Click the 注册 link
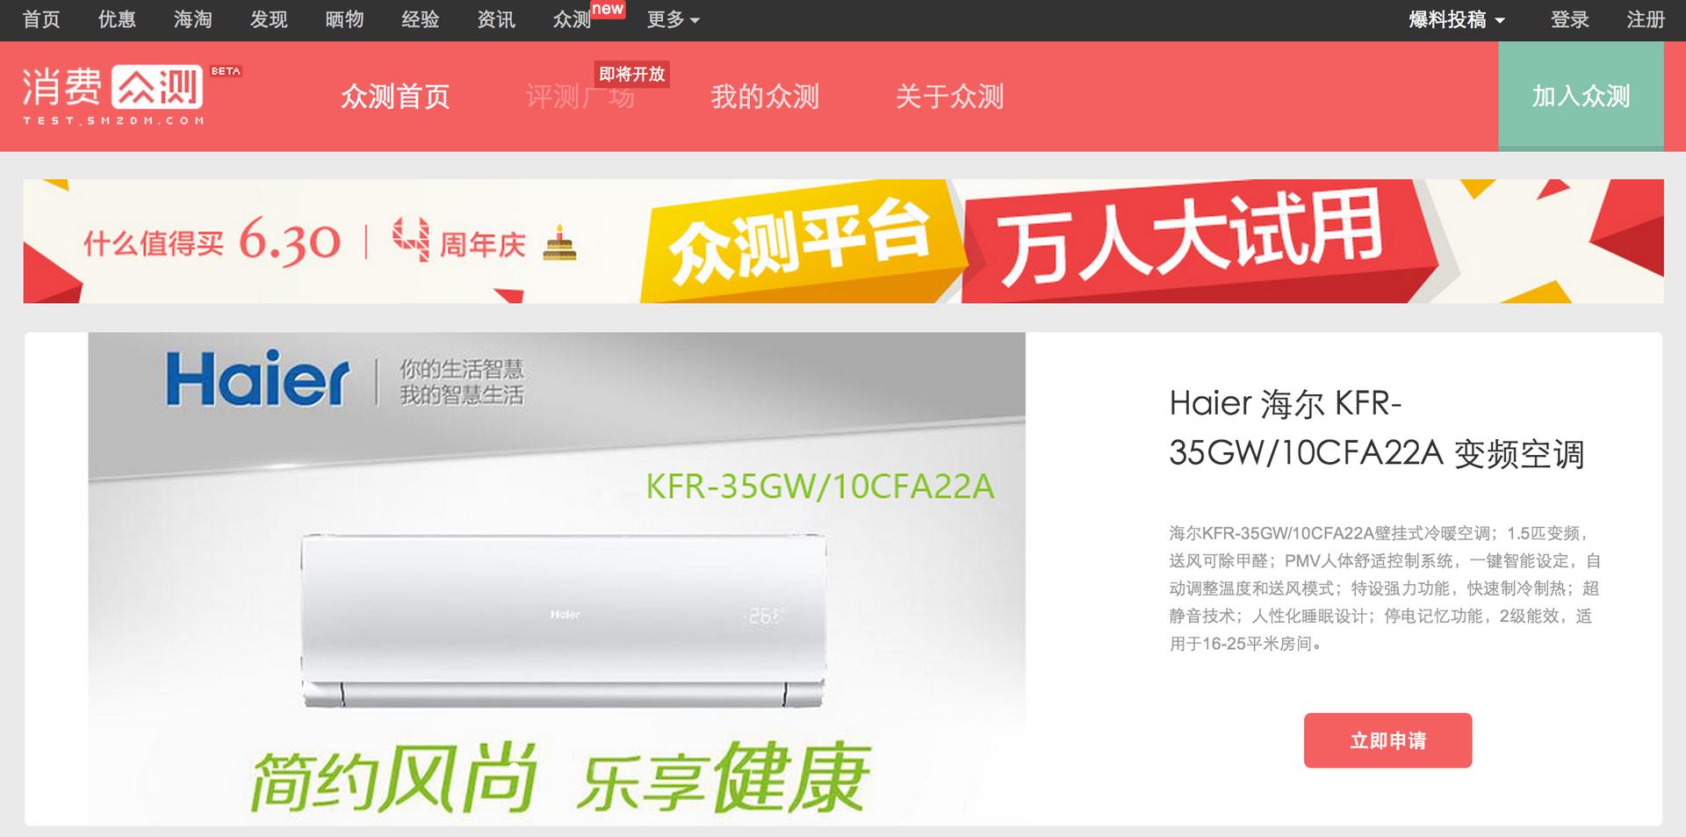Image resolution: width=1686 pixels, height=837 pixels. (x=1645, y=19)
